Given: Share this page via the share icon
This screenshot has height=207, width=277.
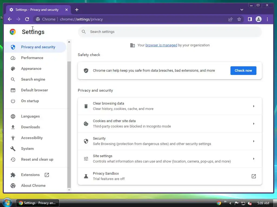Looking at the screenshot, I should (230, 19).
